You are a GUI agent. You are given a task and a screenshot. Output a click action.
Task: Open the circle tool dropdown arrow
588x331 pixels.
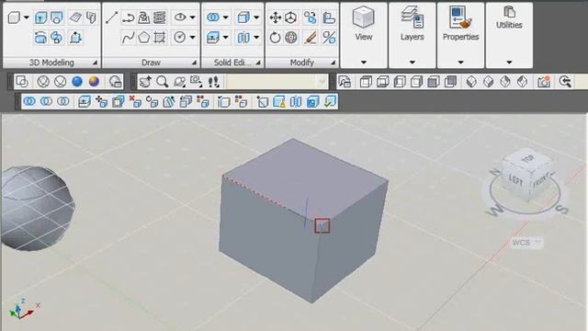pyautogui.click(x=192, y=37)
